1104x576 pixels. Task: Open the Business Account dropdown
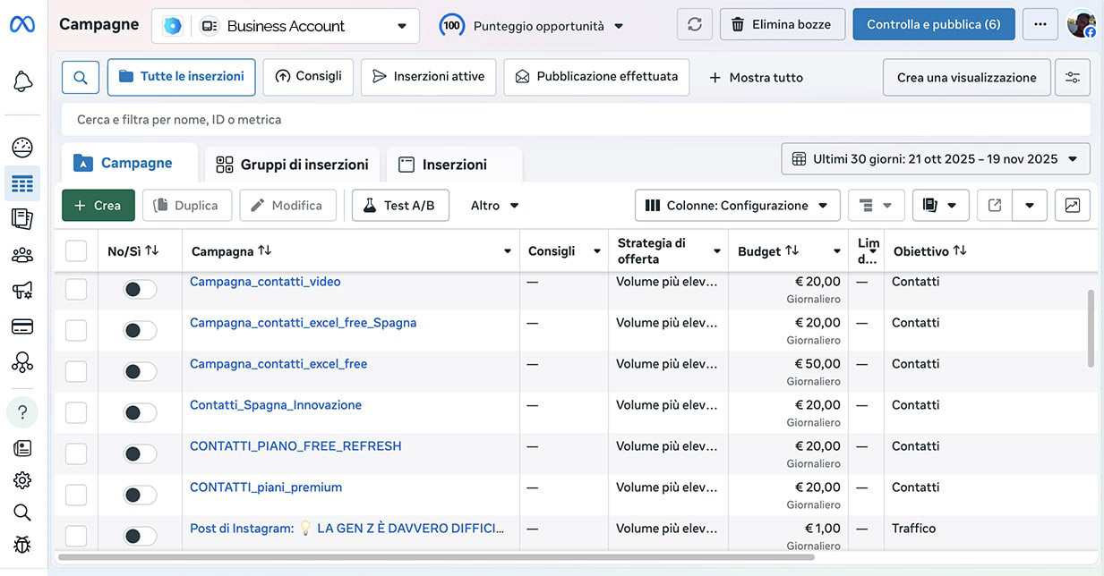pyautogui.click(x=285, y=26)
